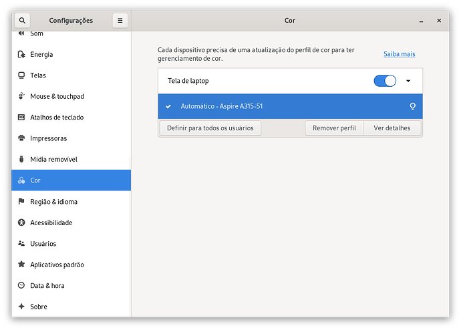The width and height of the screenshot is (461, 330).
Task: Close the Configurações window
Action: click(439, 21)
